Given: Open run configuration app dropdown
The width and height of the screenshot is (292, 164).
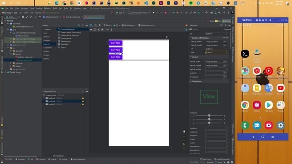Looking at the screenshot, I should point(120,13).
